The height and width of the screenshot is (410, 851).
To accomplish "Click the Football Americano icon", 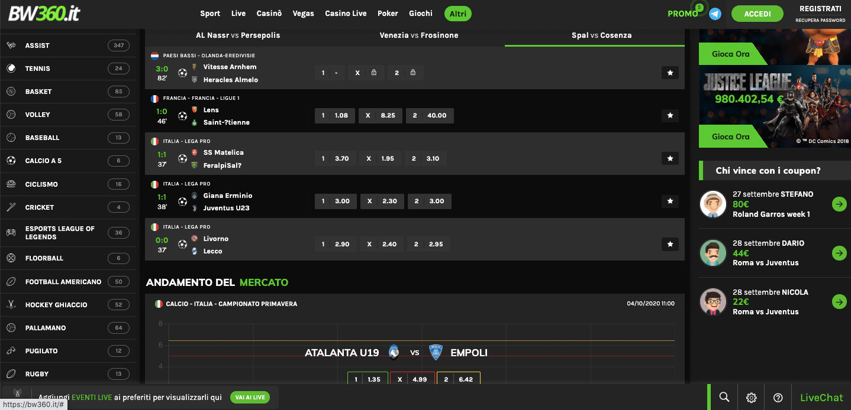I will click(11, 282).
